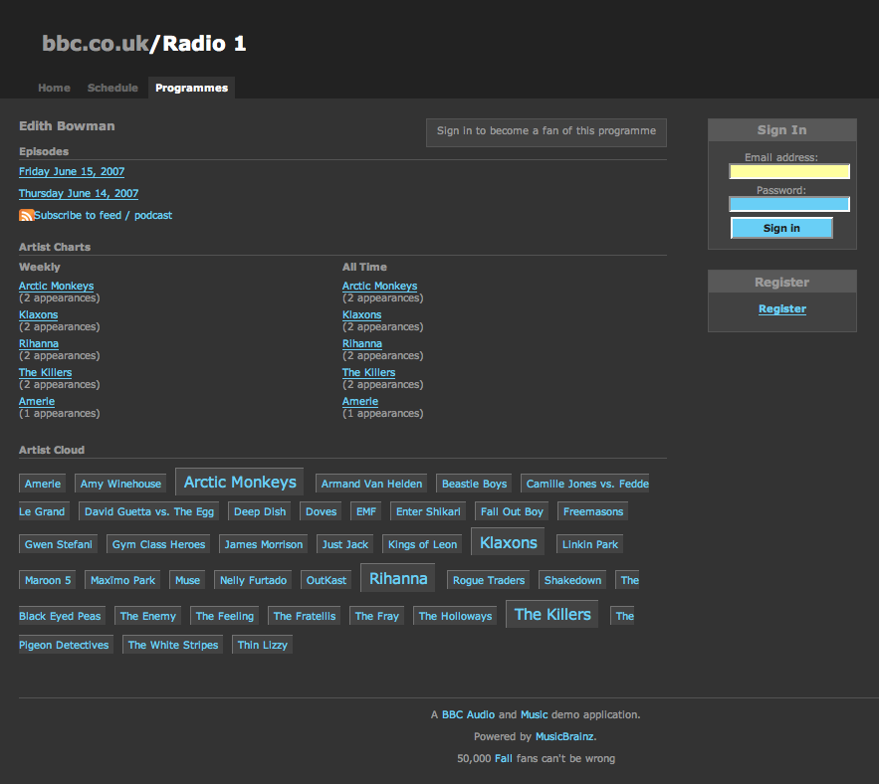The height and width of the screenshot is (784, 879).
Task: Open Arctic Monkeys in the Weekly chart
Action: (x=56, y=287)
